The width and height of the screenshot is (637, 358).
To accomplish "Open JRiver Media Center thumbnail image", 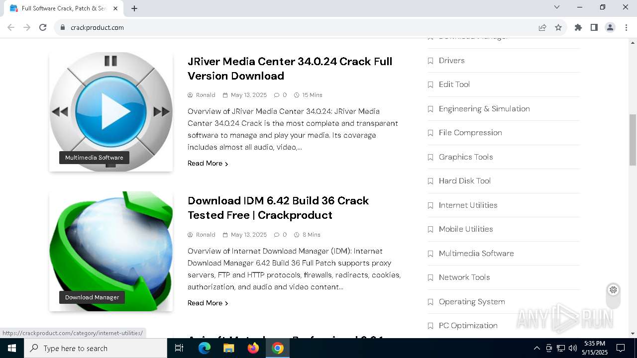I will (x=111, y=112).
